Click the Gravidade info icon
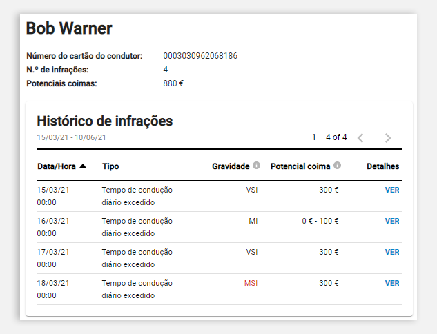 pyautogui.click(x=256, y=166)
